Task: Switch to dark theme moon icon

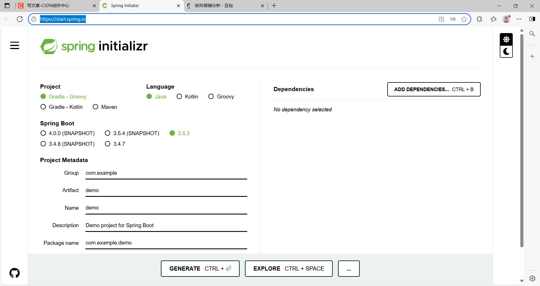Action: [x=506, y=52]
